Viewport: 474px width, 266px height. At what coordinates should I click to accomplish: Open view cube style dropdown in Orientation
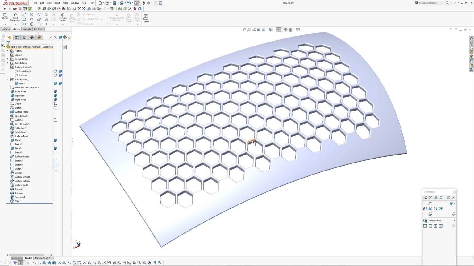pos(455,204)
